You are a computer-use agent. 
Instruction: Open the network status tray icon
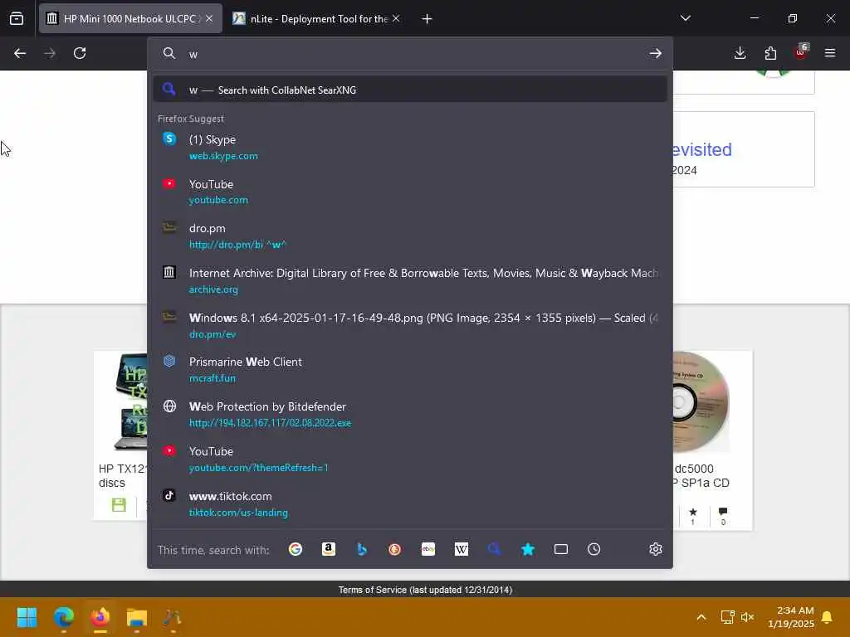(727, 617)
